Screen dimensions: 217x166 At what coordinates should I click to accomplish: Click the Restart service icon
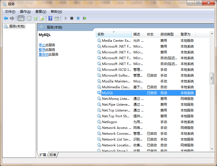tap(84, 18)
